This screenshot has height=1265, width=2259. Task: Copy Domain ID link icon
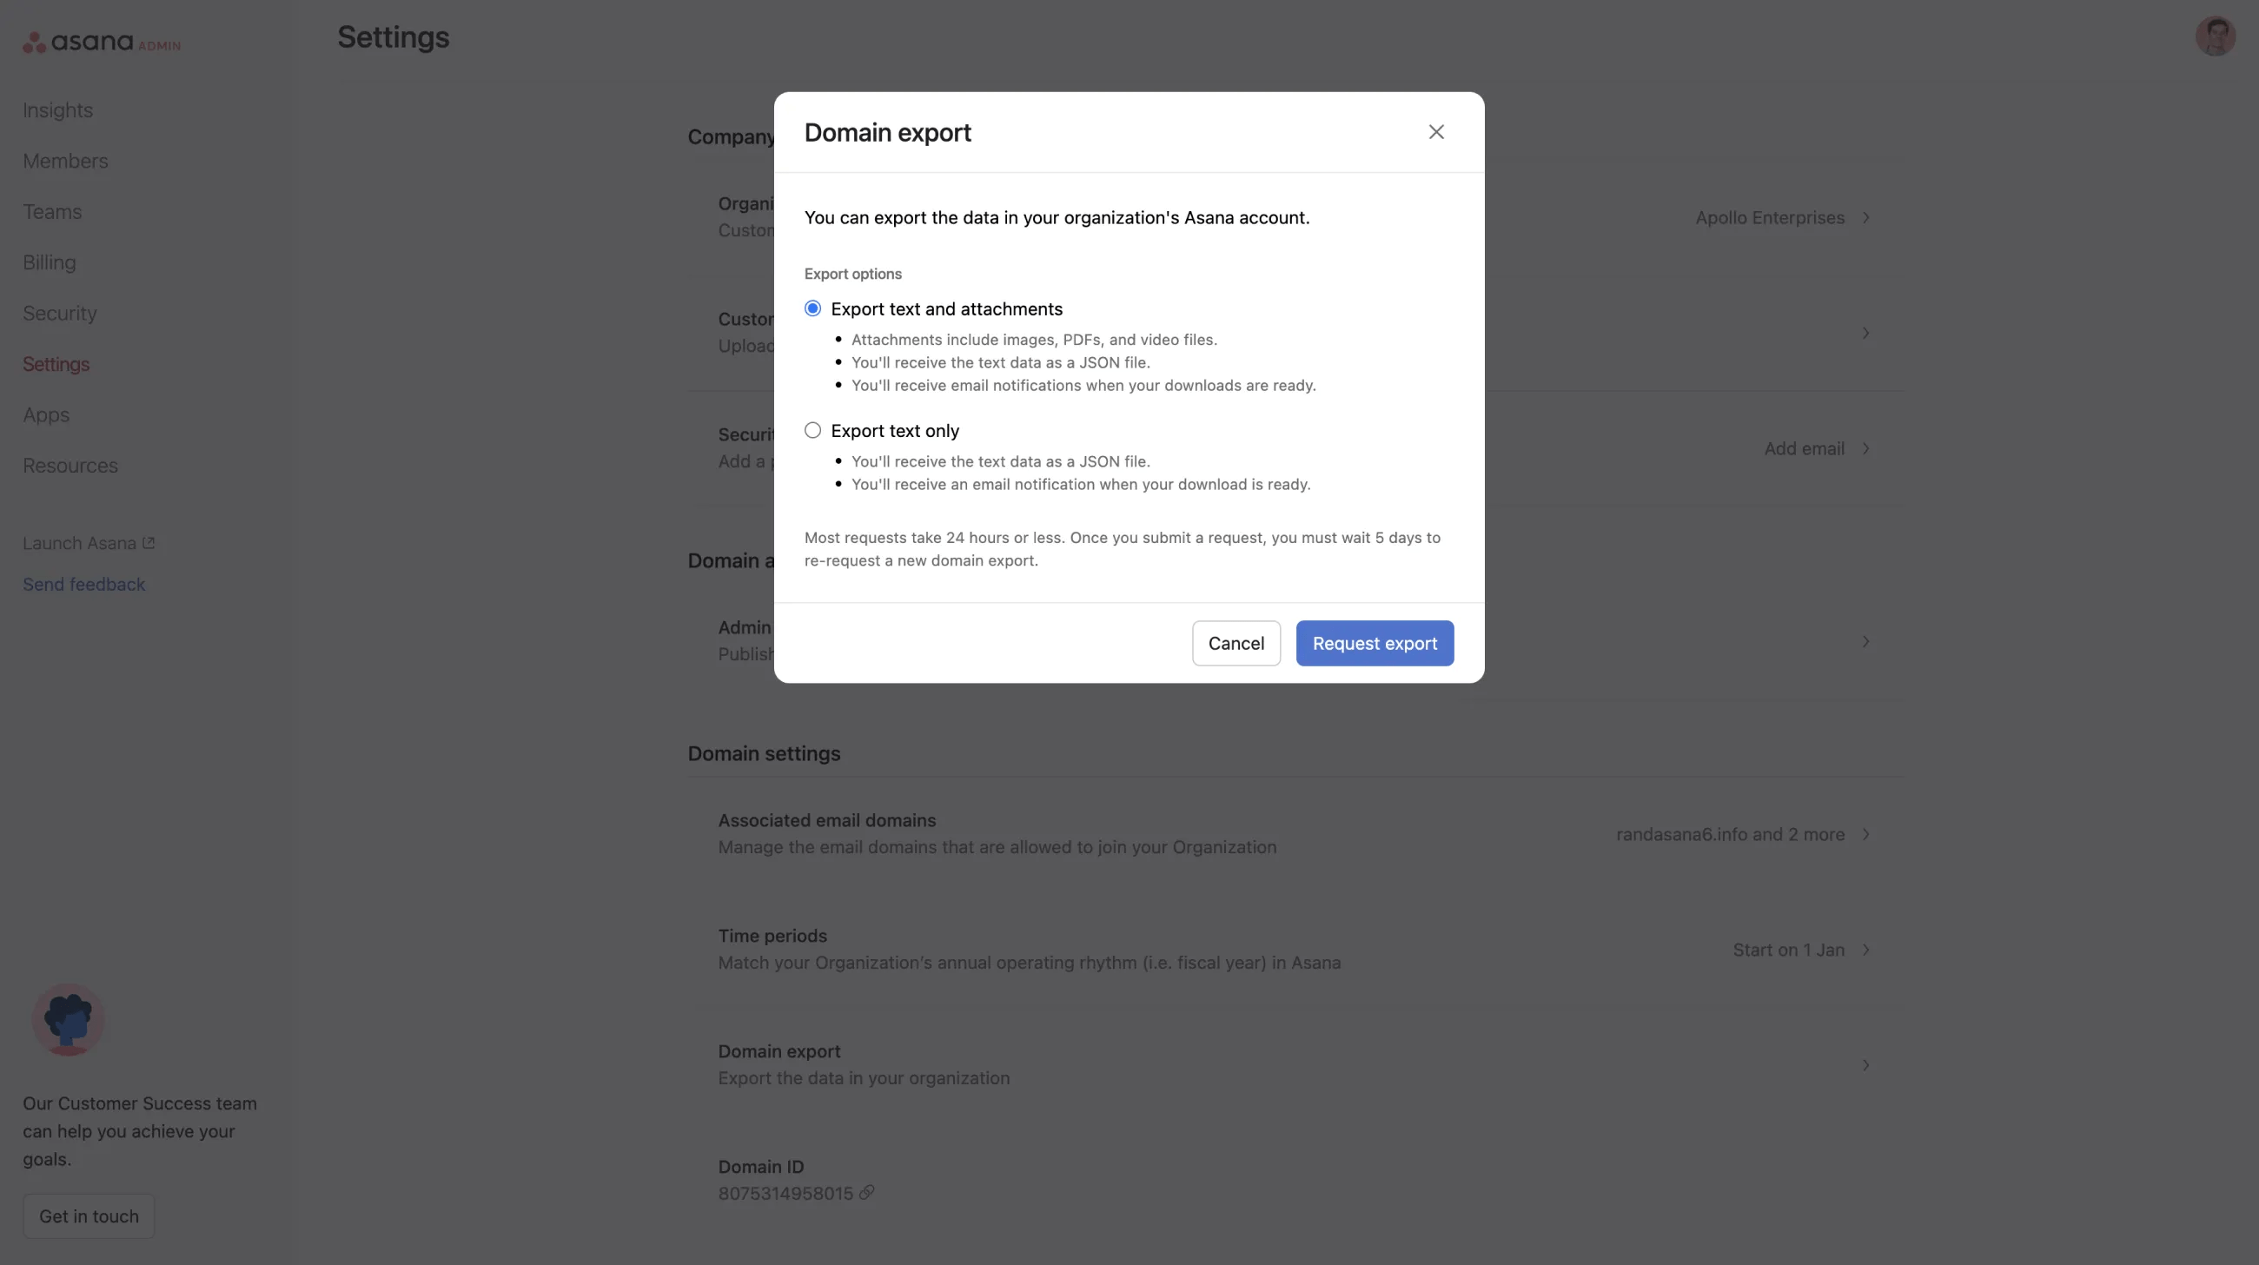point(866,1192)
